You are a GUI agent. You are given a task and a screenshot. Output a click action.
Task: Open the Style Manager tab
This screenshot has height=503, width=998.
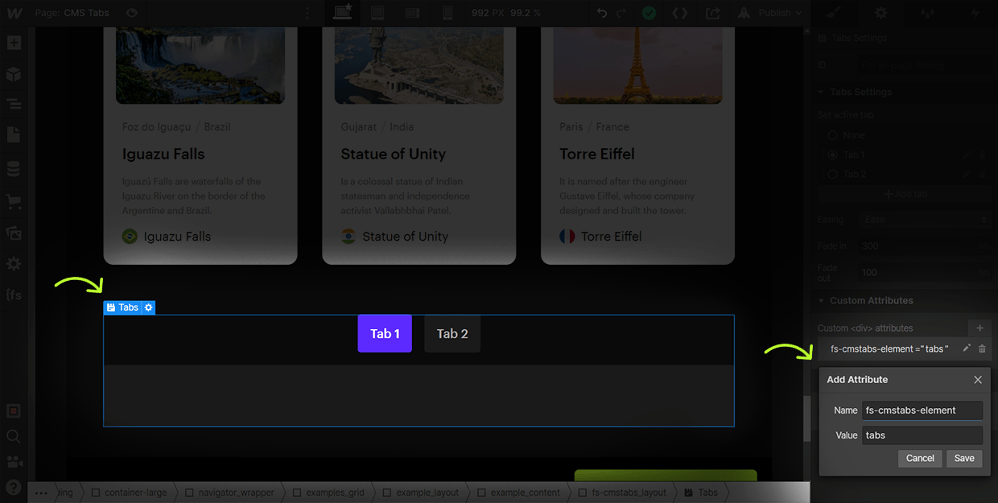click(x=928, y=13)
